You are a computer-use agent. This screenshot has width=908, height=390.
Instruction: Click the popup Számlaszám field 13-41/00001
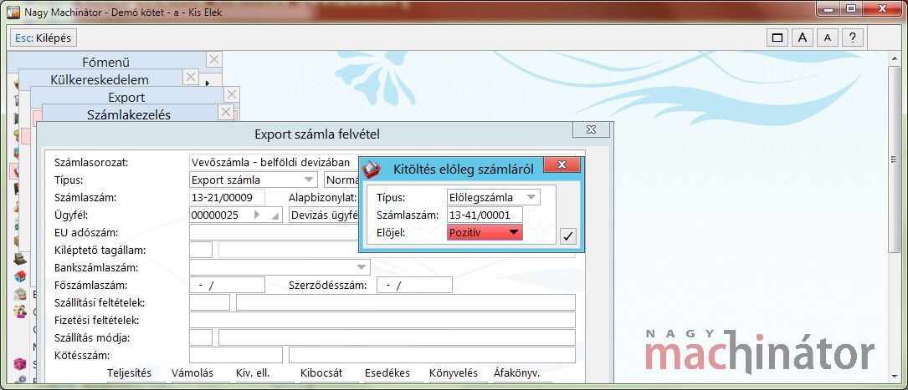[485, 215]
